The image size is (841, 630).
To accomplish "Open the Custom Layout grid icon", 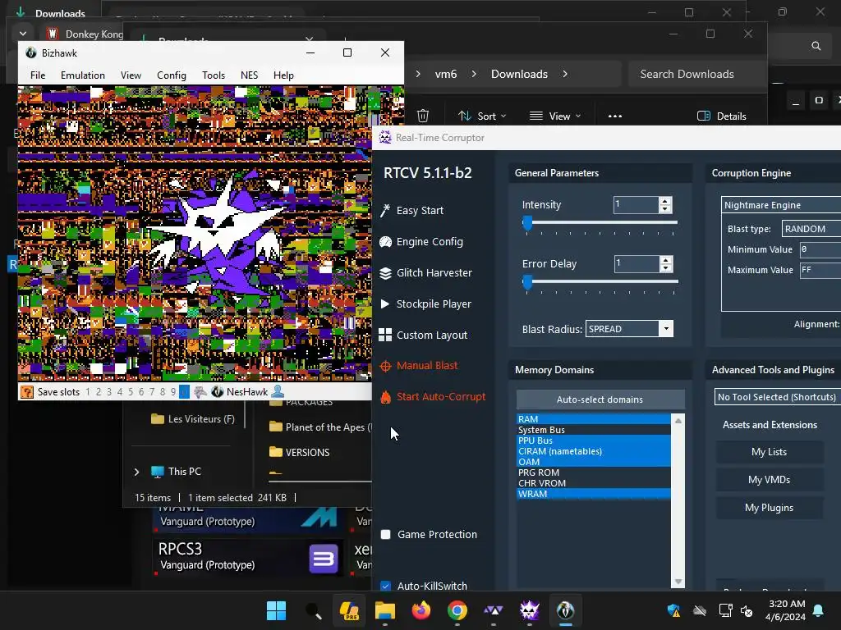I will click(x=385, y=335).
